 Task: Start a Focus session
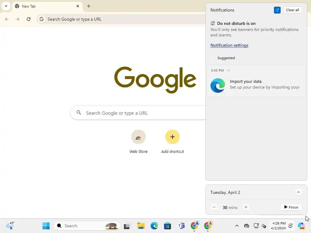click(x=291, y=207)
